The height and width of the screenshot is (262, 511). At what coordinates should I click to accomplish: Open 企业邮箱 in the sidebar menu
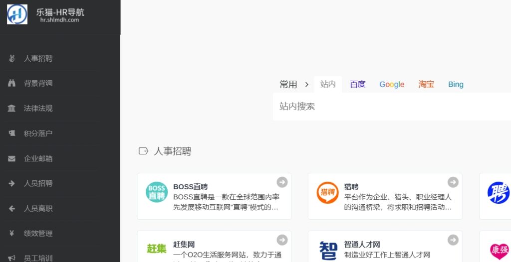[x=38, y=158]
